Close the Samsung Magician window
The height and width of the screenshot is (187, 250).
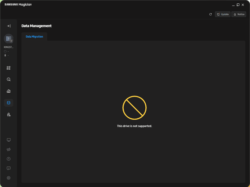pos(243,5)
